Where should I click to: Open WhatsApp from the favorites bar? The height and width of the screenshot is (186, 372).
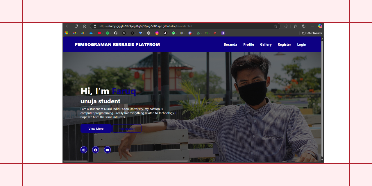tap(174, 33)
